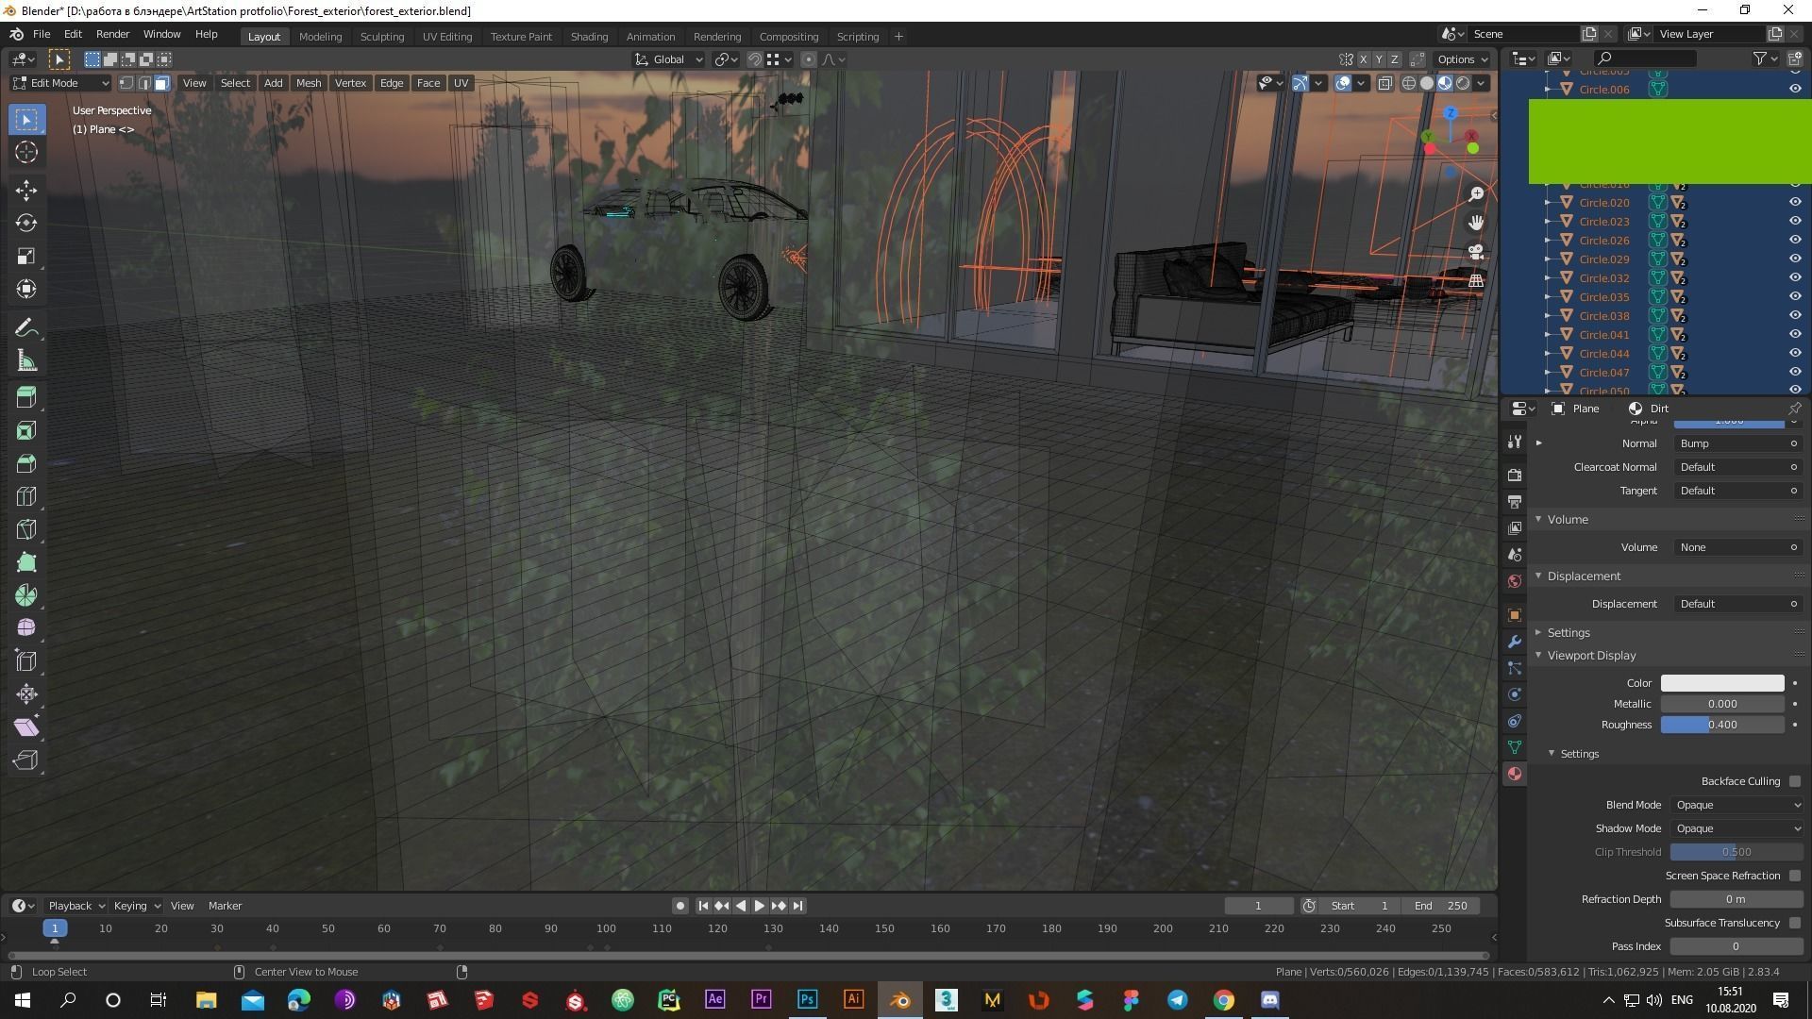Select the Rotate tool
Screen dimensions: 1812x1019
point(26,223)
